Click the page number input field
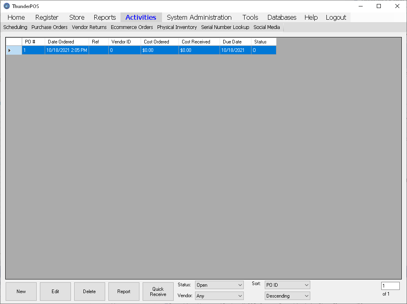407x304 pixels. [x=390, y=286]
